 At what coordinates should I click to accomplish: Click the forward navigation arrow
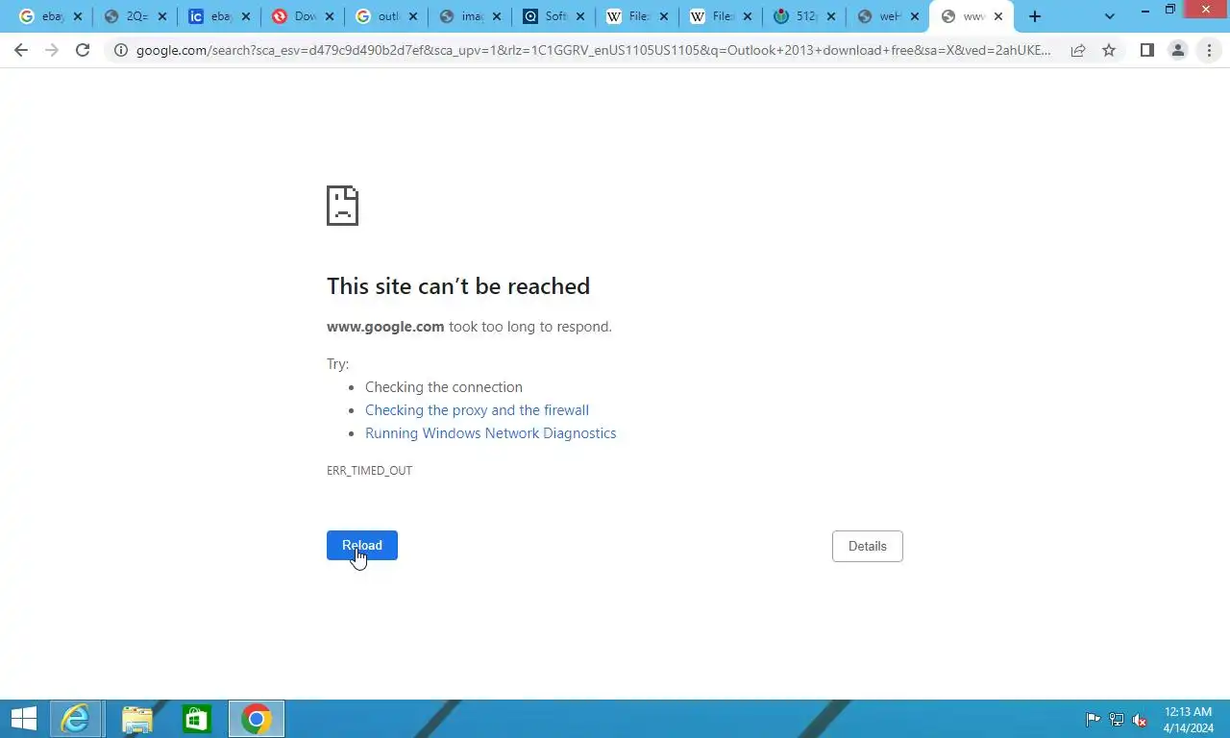pos(52,50)
